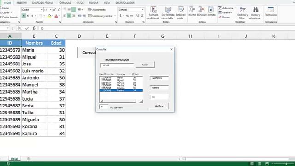Align text to middle vertically

click(69, 9)
